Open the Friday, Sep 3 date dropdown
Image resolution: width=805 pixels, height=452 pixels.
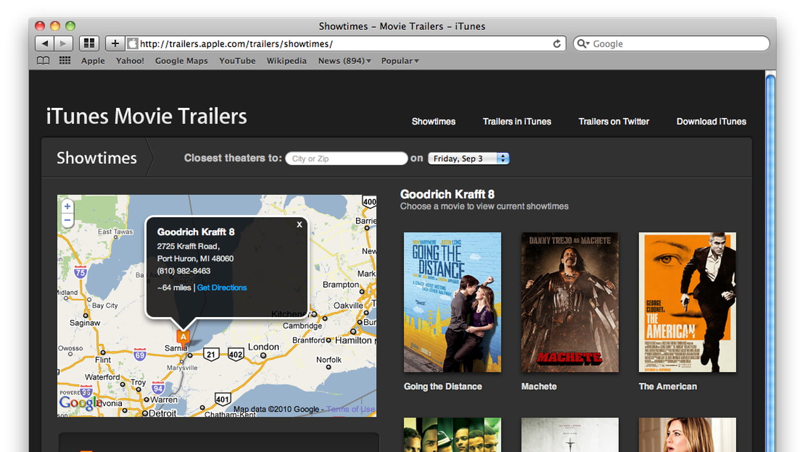(468, 158)
